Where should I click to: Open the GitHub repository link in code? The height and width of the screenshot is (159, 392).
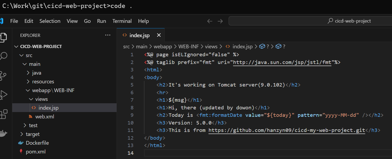click(x=287, y=130)
